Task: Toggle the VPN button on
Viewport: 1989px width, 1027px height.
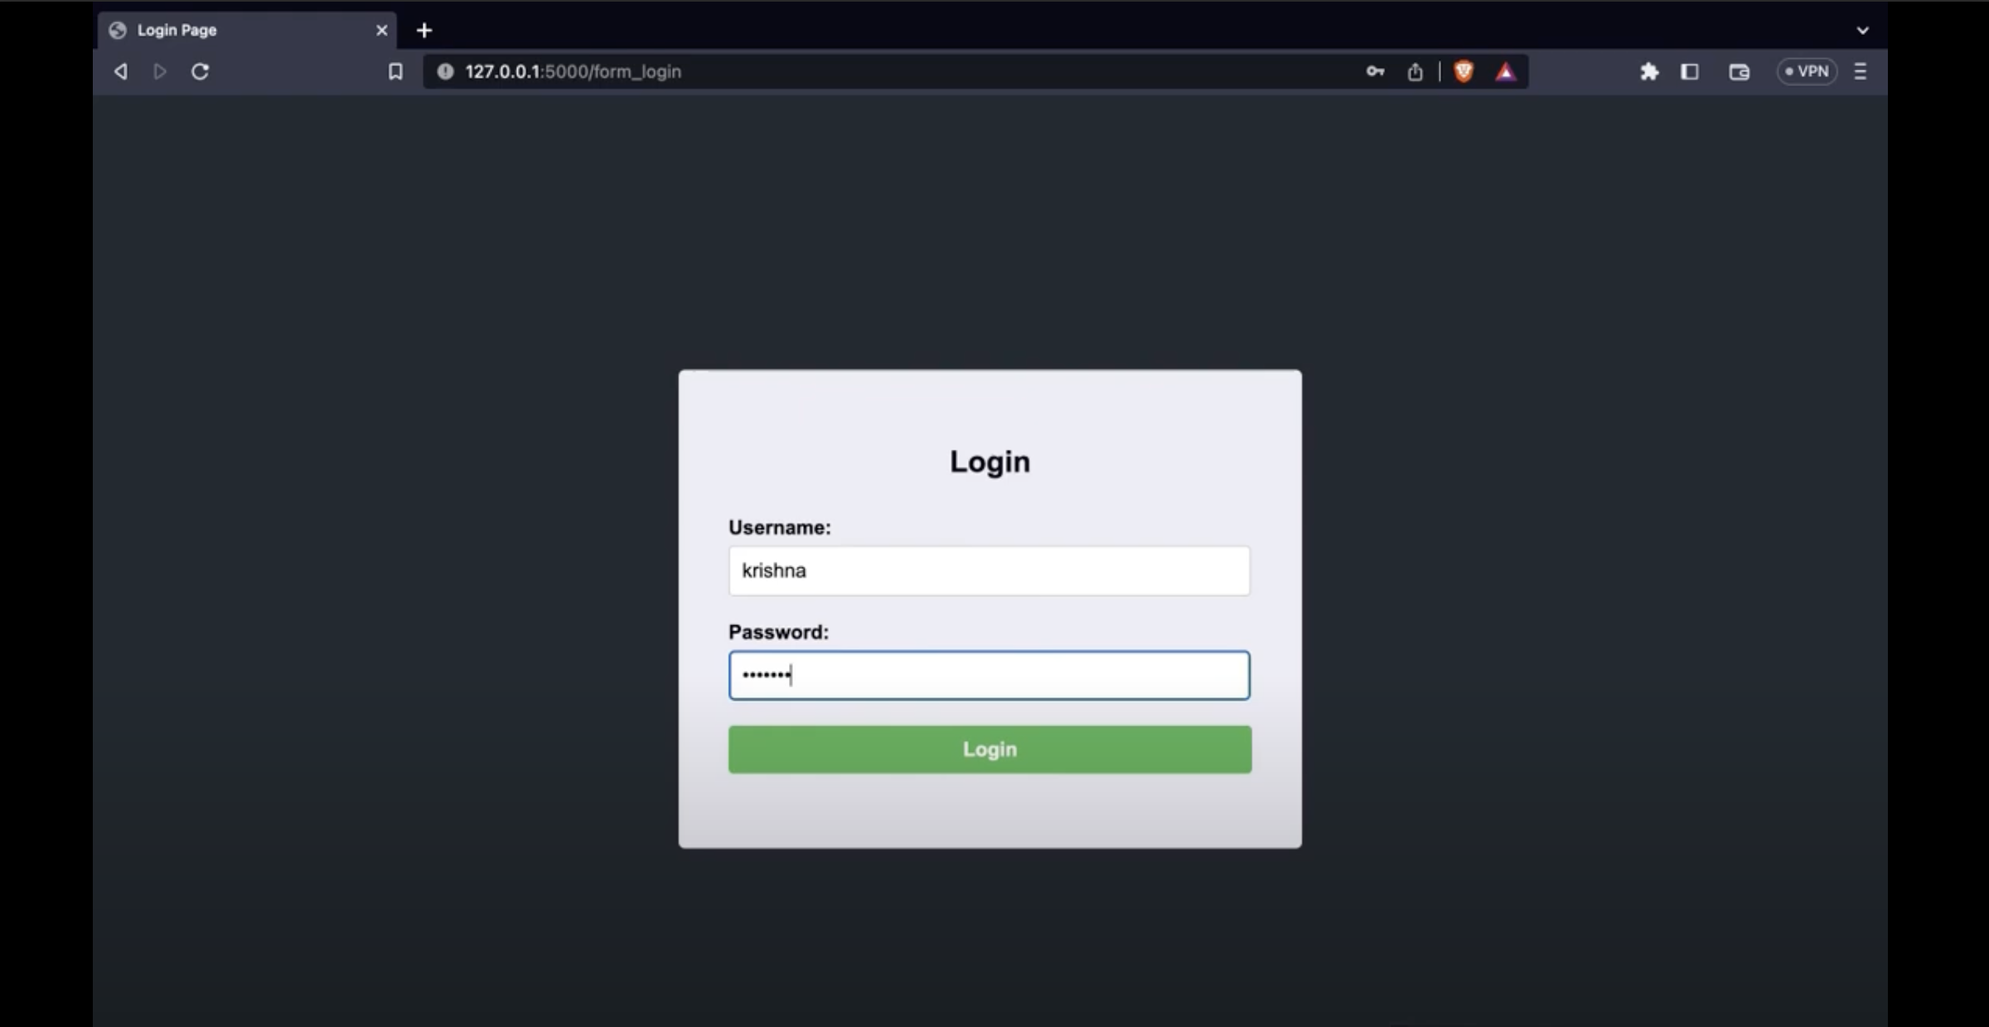Action: pyautogui.click(x=1807, y=71)
